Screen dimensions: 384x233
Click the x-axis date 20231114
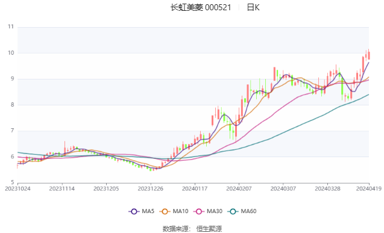pos(62,188)
